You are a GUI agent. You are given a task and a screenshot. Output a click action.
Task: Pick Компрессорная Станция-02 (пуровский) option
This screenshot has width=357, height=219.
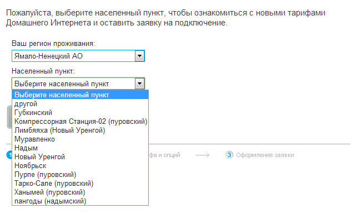80,121
